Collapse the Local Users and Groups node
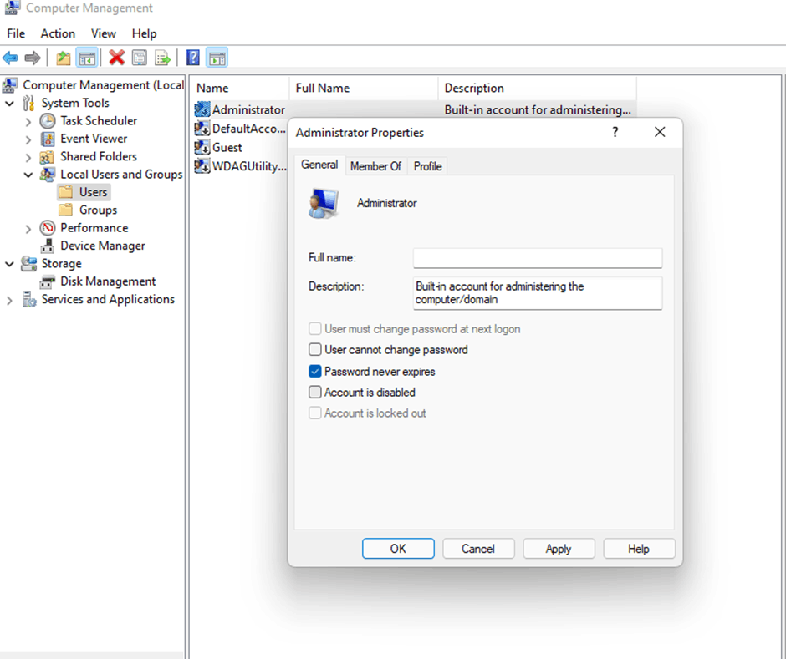This screenshot has height=659, width=786. point(26,174)
